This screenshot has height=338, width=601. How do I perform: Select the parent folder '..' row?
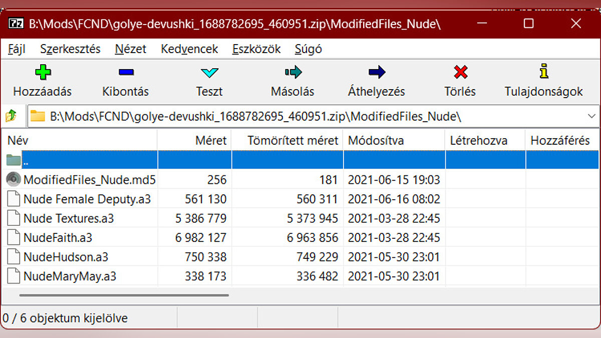[25, 160]
